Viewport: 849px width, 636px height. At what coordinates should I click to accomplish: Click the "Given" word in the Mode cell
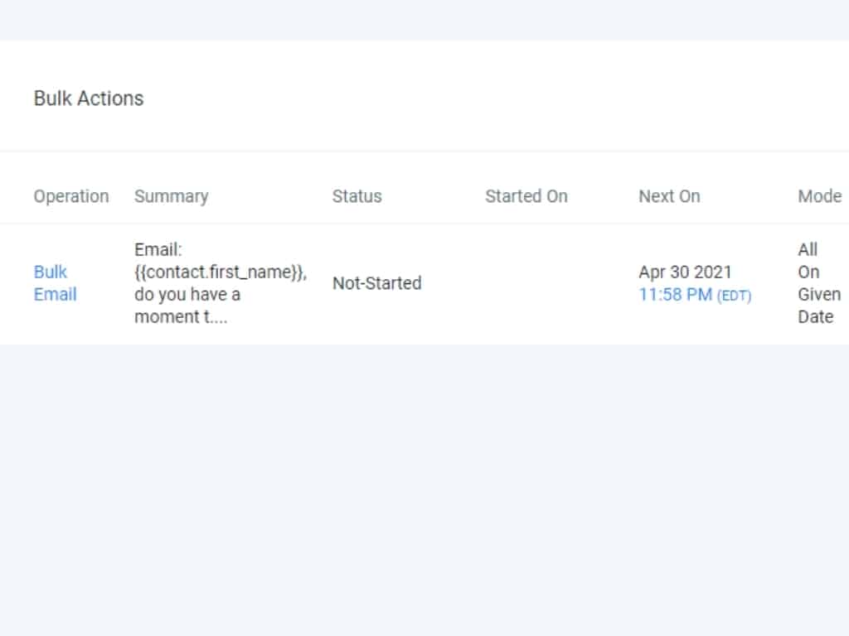tap(818, 295)
